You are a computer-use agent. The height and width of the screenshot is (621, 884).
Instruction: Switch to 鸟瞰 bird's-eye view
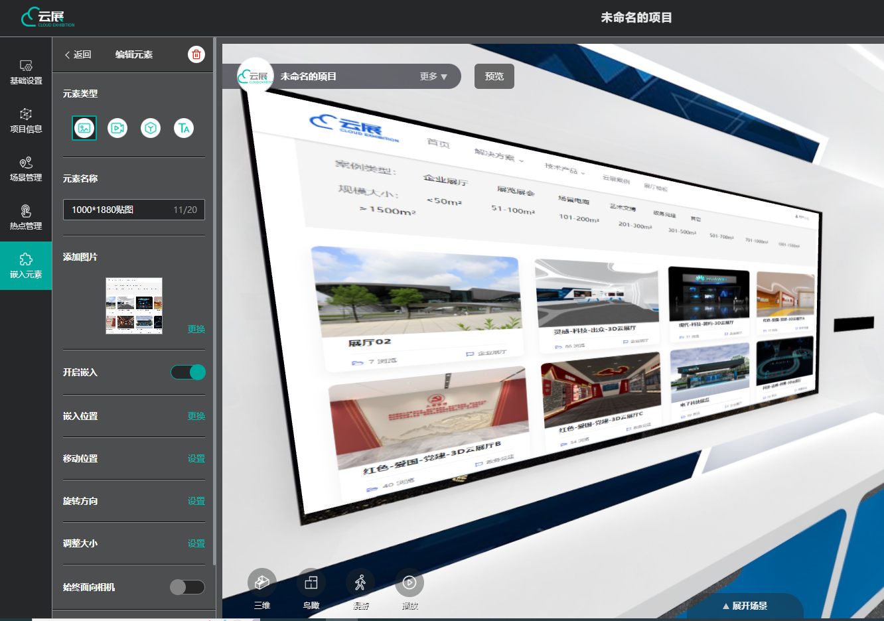(x=311, y=583)
